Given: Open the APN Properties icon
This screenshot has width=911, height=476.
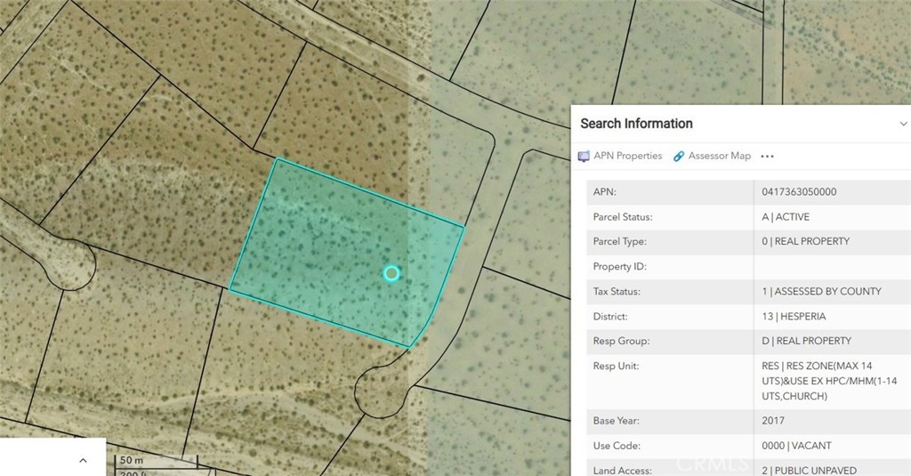Looking at the screenshot, I should click(x=584, y=157).
